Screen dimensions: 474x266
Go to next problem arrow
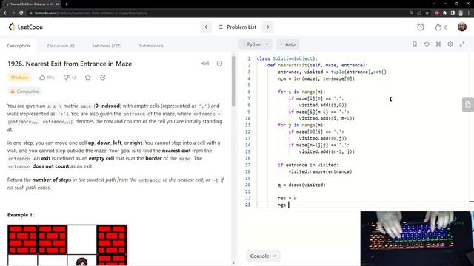click(267, 27)
